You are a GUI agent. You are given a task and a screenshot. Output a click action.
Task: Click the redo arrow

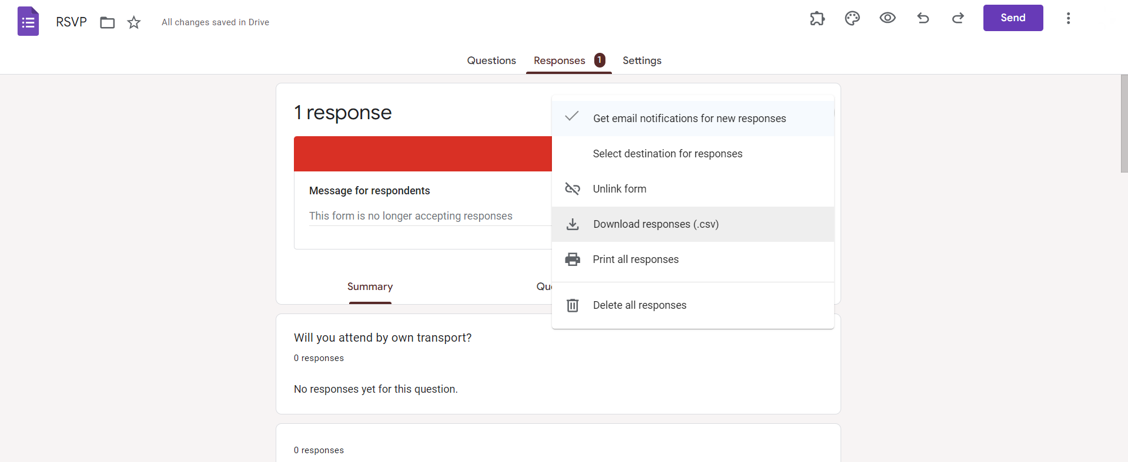point(958,18)
